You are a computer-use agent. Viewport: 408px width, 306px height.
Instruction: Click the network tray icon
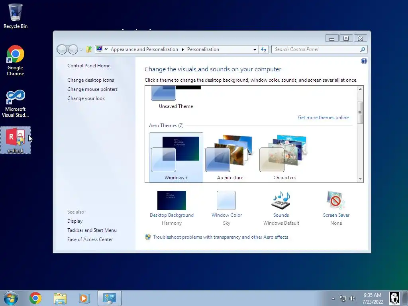coord(343,298)
